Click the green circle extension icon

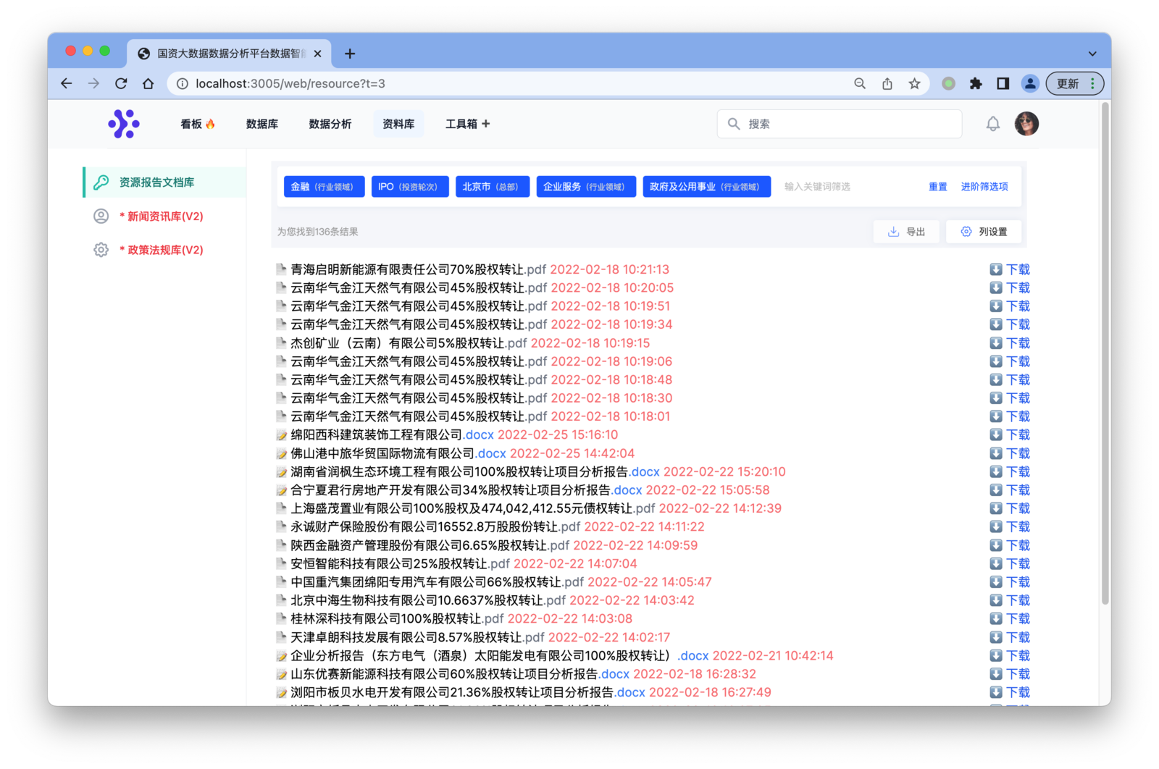[948, 83]
